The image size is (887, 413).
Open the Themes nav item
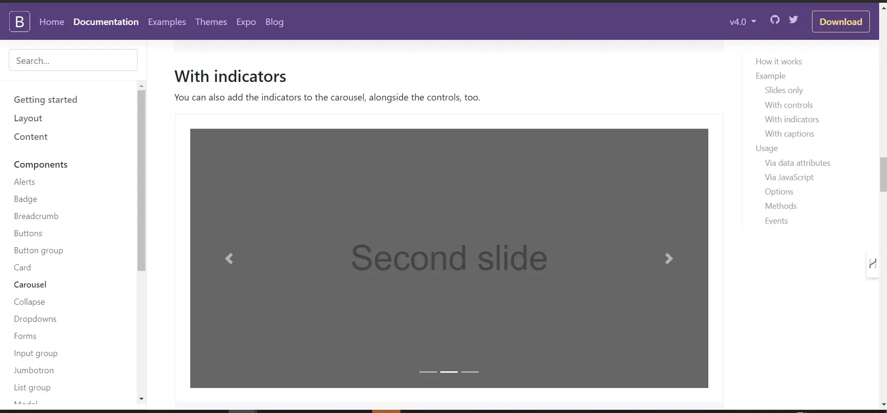[211, 22]
